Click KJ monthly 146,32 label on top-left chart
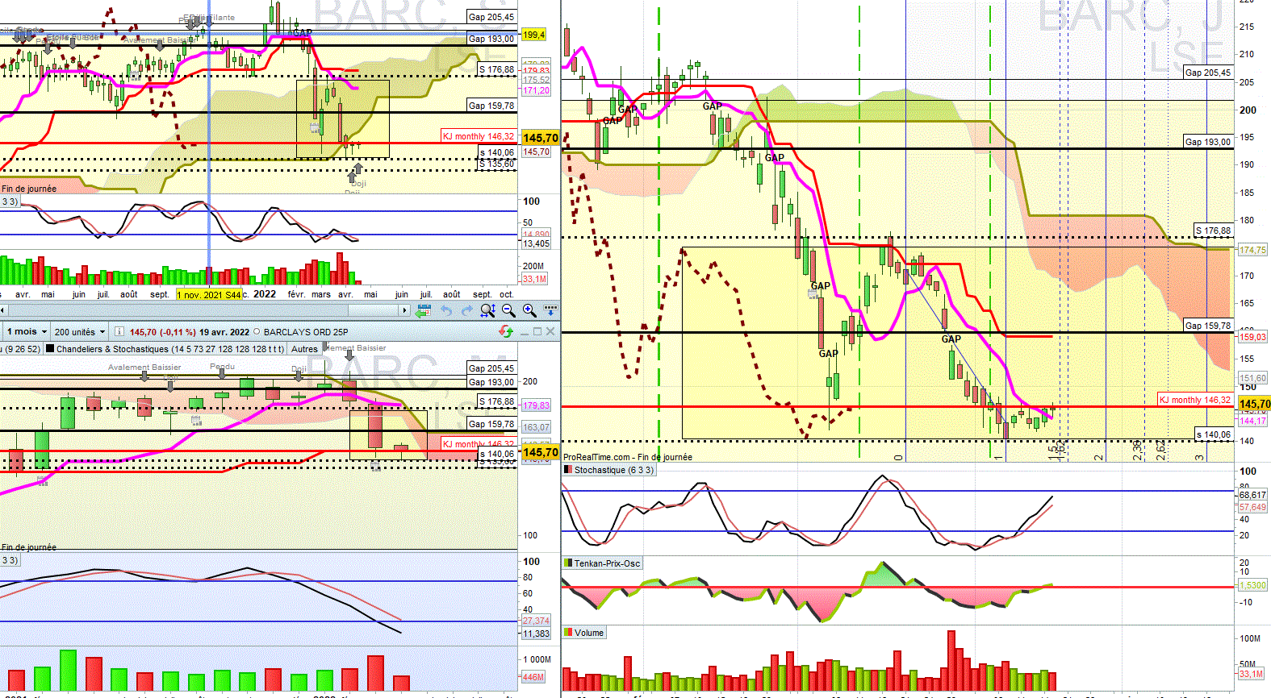 click(479, 136)
